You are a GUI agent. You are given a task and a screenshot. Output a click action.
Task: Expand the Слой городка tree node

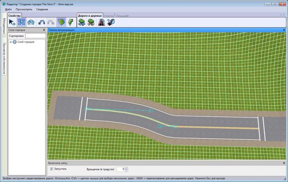point(10,41)
